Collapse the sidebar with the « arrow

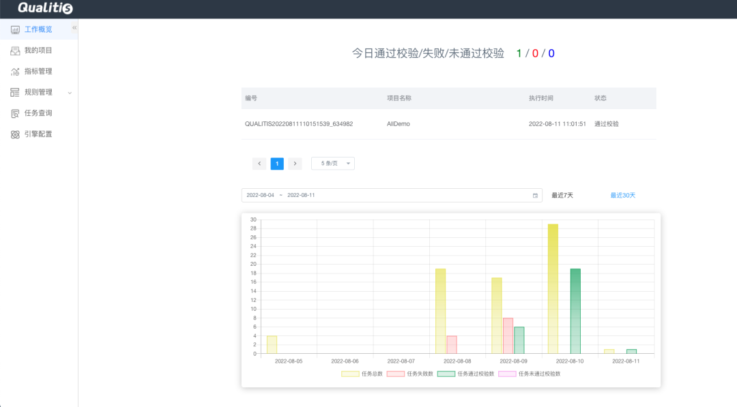click(74, 27)
